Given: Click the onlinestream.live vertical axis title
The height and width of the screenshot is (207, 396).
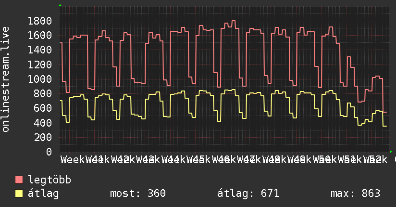Looking at the screenshot, I should [6, 79].
